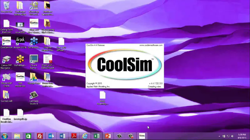Open Adobe Acrobat from taskbar
The height and width of the screenshot is (140, 250).
coord(74,136)
